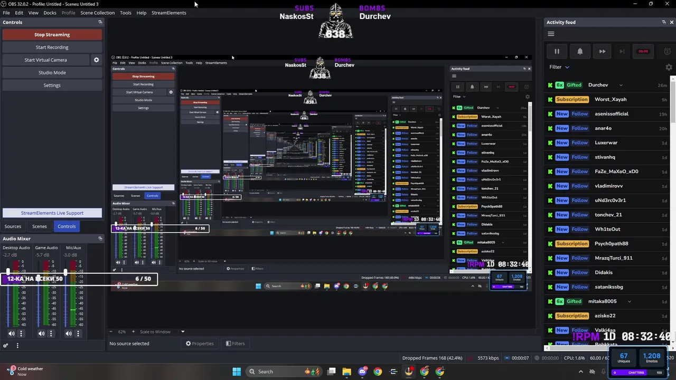Open source Filters button
676x380 pixels.
pyautogui.click(x=235, y=344)
